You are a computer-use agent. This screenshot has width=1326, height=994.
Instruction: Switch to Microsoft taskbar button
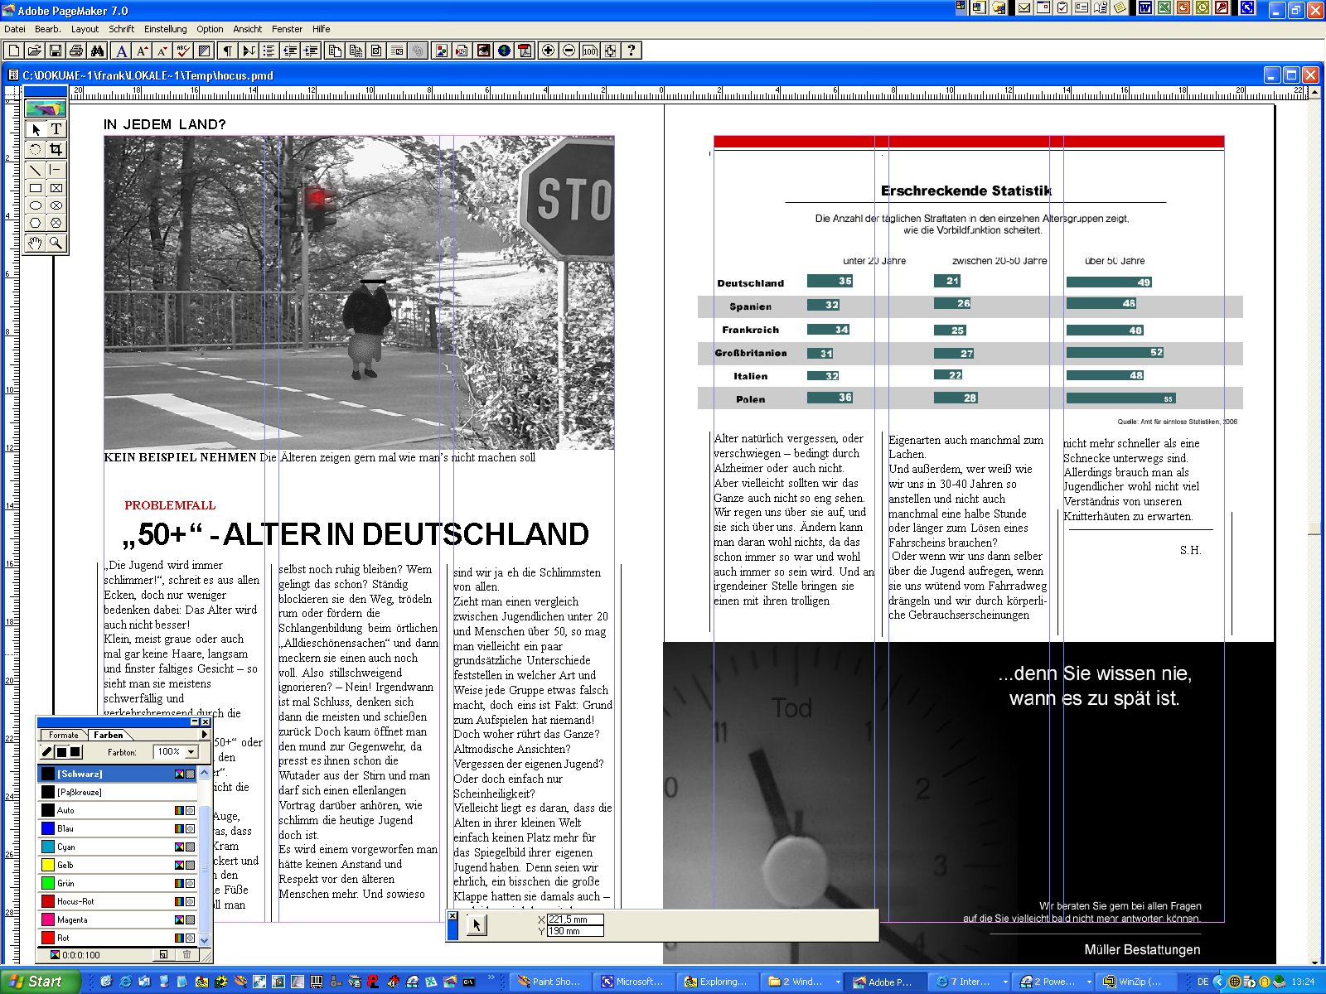coord(633,982)
